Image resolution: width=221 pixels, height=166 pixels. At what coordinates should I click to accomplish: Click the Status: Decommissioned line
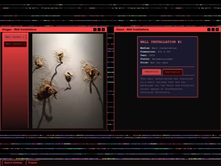[156, 59]
